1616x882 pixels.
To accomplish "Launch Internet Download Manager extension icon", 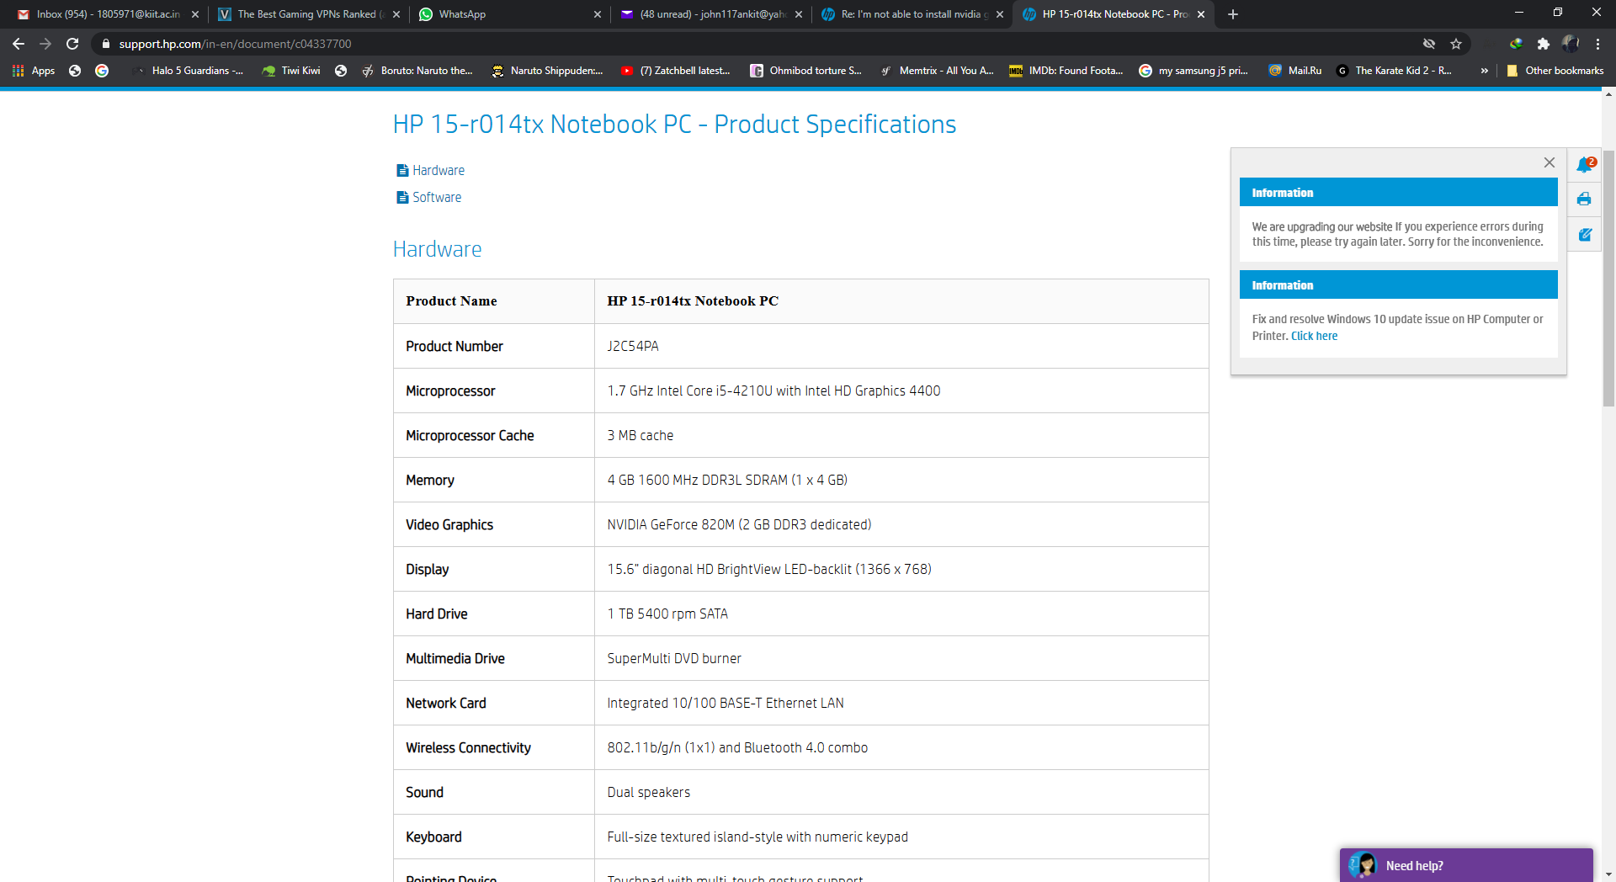I will click(x=1517, y=44).
